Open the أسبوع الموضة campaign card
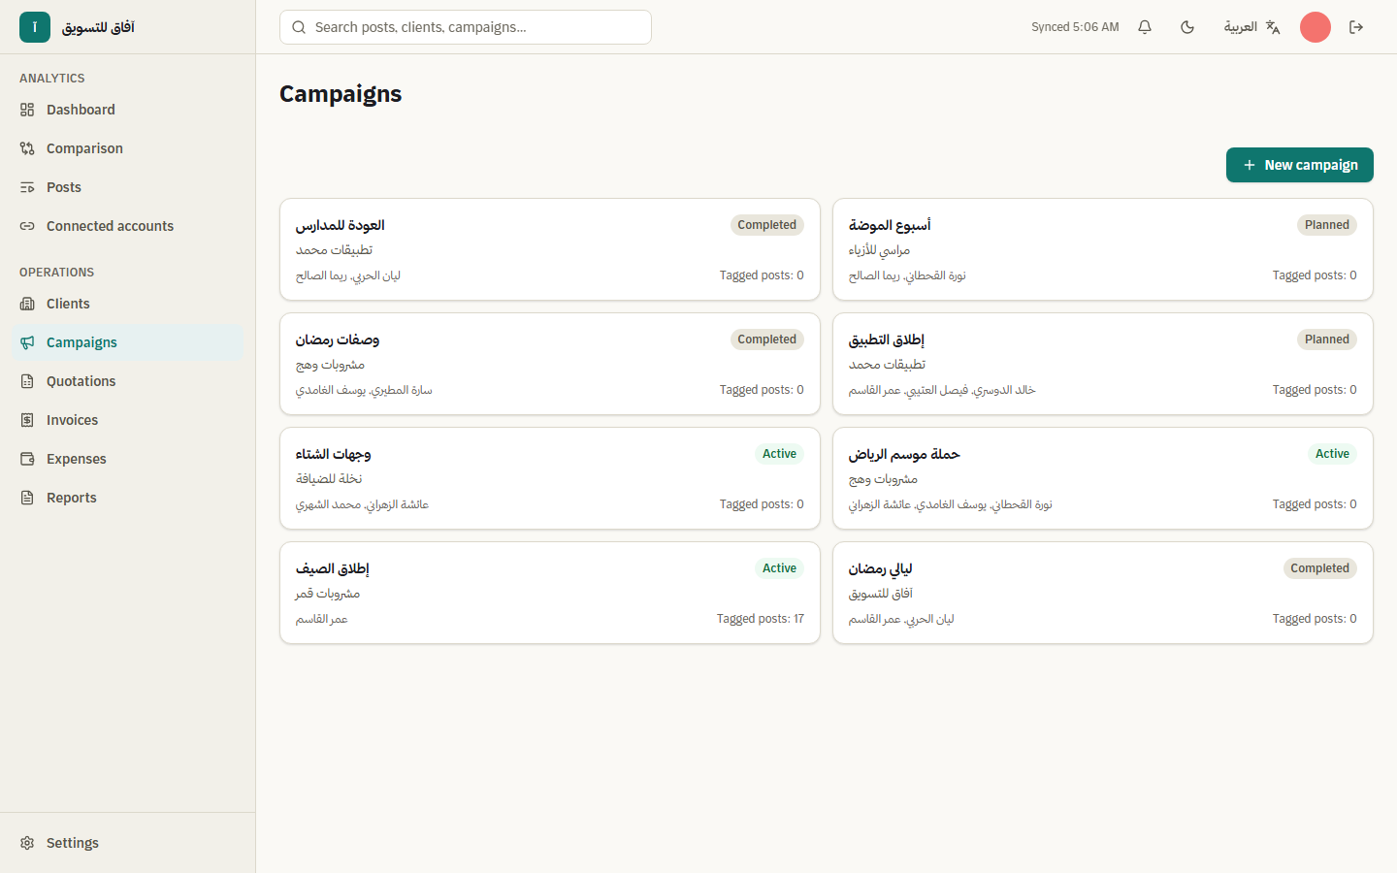This screenshot has width=1397, height=873. pos(1103,249)
